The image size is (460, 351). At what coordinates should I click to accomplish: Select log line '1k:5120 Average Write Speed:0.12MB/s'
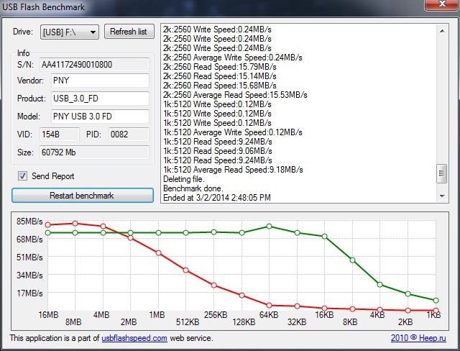233,132
